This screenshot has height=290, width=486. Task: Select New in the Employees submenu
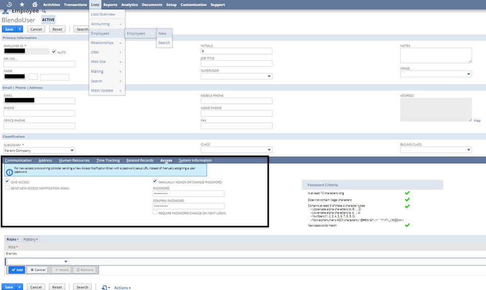163,33
